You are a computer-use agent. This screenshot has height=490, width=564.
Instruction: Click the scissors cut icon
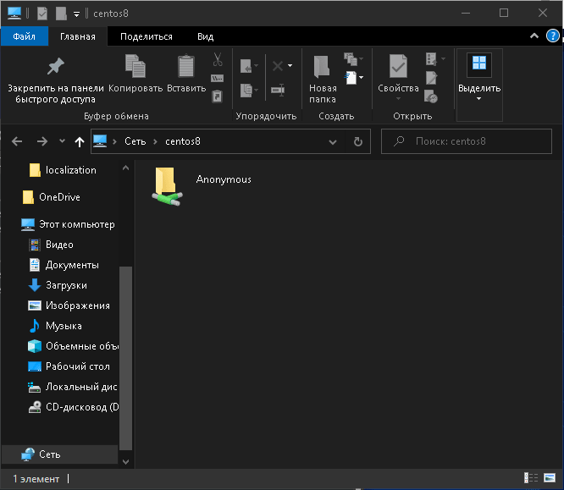click(x=218, y=59)
